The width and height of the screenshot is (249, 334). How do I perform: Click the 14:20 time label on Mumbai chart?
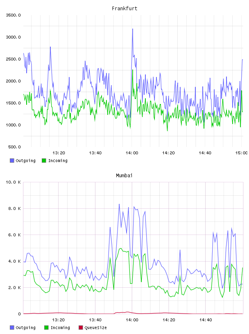click(x=169, y=320)
